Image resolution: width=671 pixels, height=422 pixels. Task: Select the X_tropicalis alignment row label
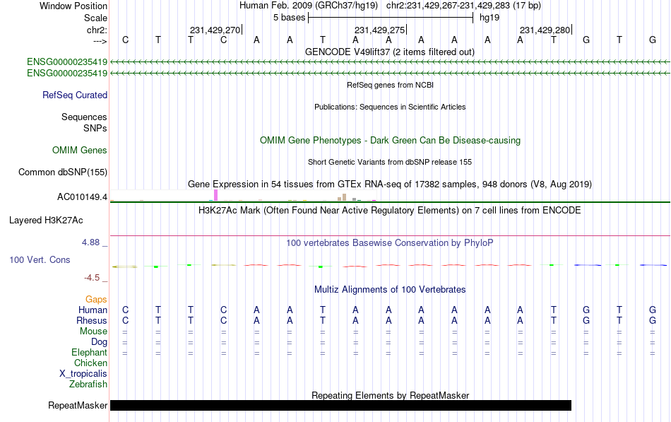click(83, 374)
